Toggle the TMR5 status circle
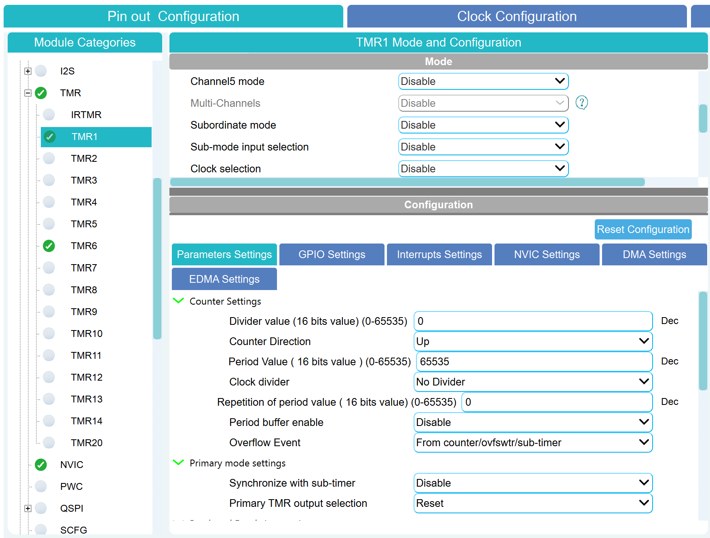This screenshot has width=710, height=538. (x=49, y=224)
